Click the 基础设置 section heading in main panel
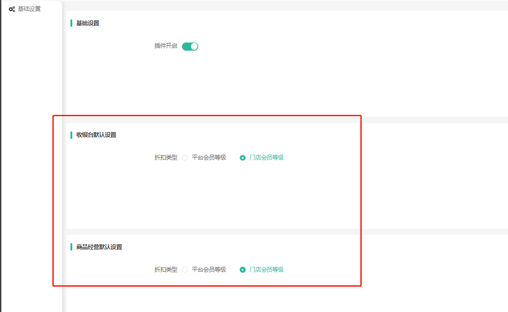Image resolution: width=508 pixels, height=312 pixels. coord(88,23)
